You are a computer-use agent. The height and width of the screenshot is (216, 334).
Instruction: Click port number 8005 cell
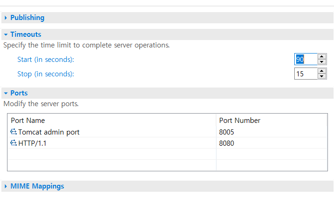227,132
